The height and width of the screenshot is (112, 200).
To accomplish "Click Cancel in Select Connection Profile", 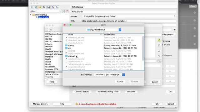I will pyautogui.click(x=171, y=104).
